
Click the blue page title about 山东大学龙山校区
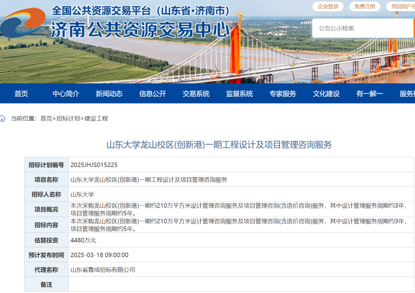coord(219,145)
